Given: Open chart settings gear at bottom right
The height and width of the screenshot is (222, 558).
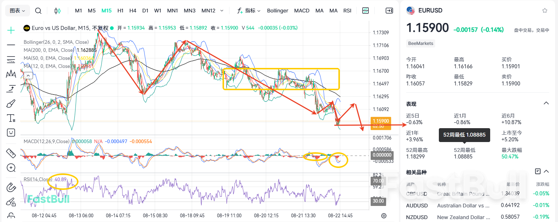Looking at the screenshot, I should [384, 215].
